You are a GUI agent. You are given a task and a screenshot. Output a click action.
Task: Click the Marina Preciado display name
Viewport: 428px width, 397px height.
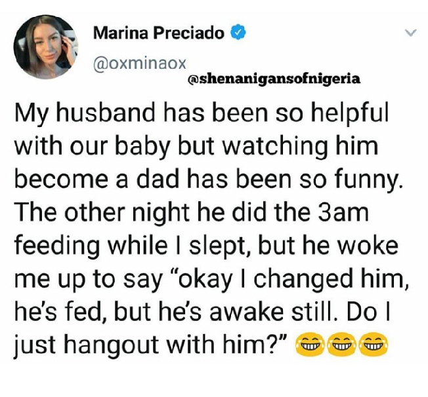point(159,33)
